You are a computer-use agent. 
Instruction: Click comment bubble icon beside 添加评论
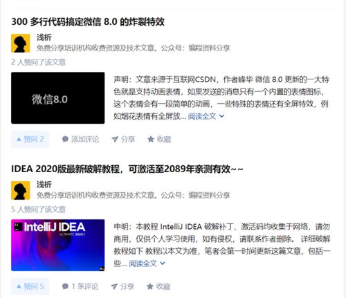click(65, 139)
